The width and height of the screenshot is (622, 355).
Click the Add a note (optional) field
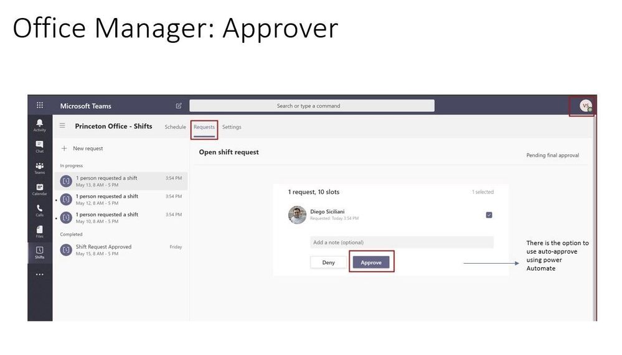pyautogui.click(x=402, y=242)
